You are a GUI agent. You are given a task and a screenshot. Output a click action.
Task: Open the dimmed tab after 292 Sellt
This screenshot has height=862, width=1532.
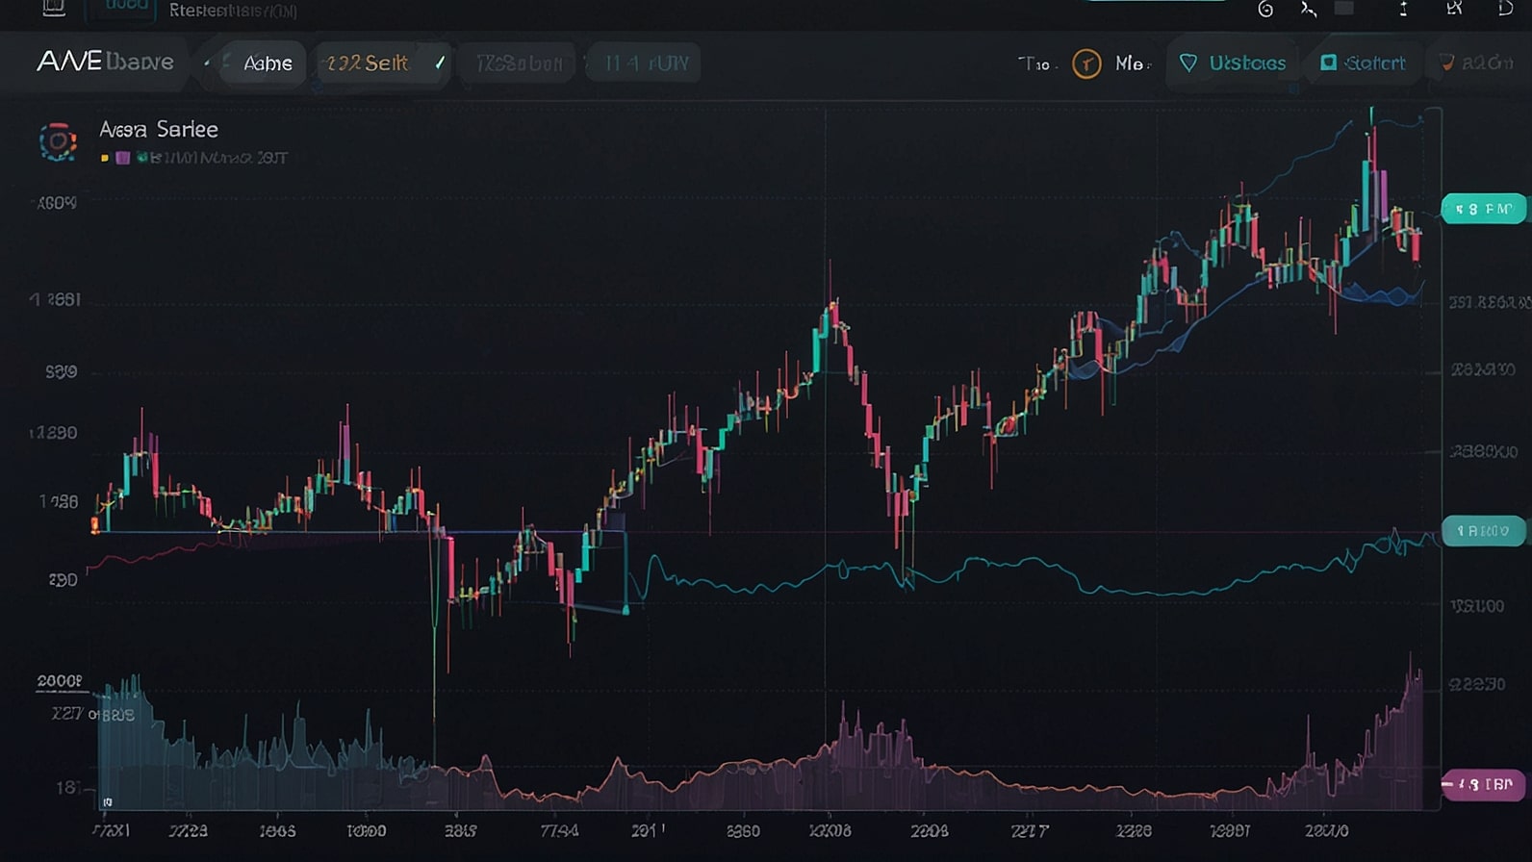click(520, 63)
